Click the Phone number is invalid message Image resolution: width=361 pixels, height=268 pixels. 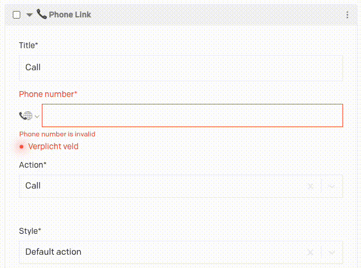pyautogui.click(x=57, y=134)
